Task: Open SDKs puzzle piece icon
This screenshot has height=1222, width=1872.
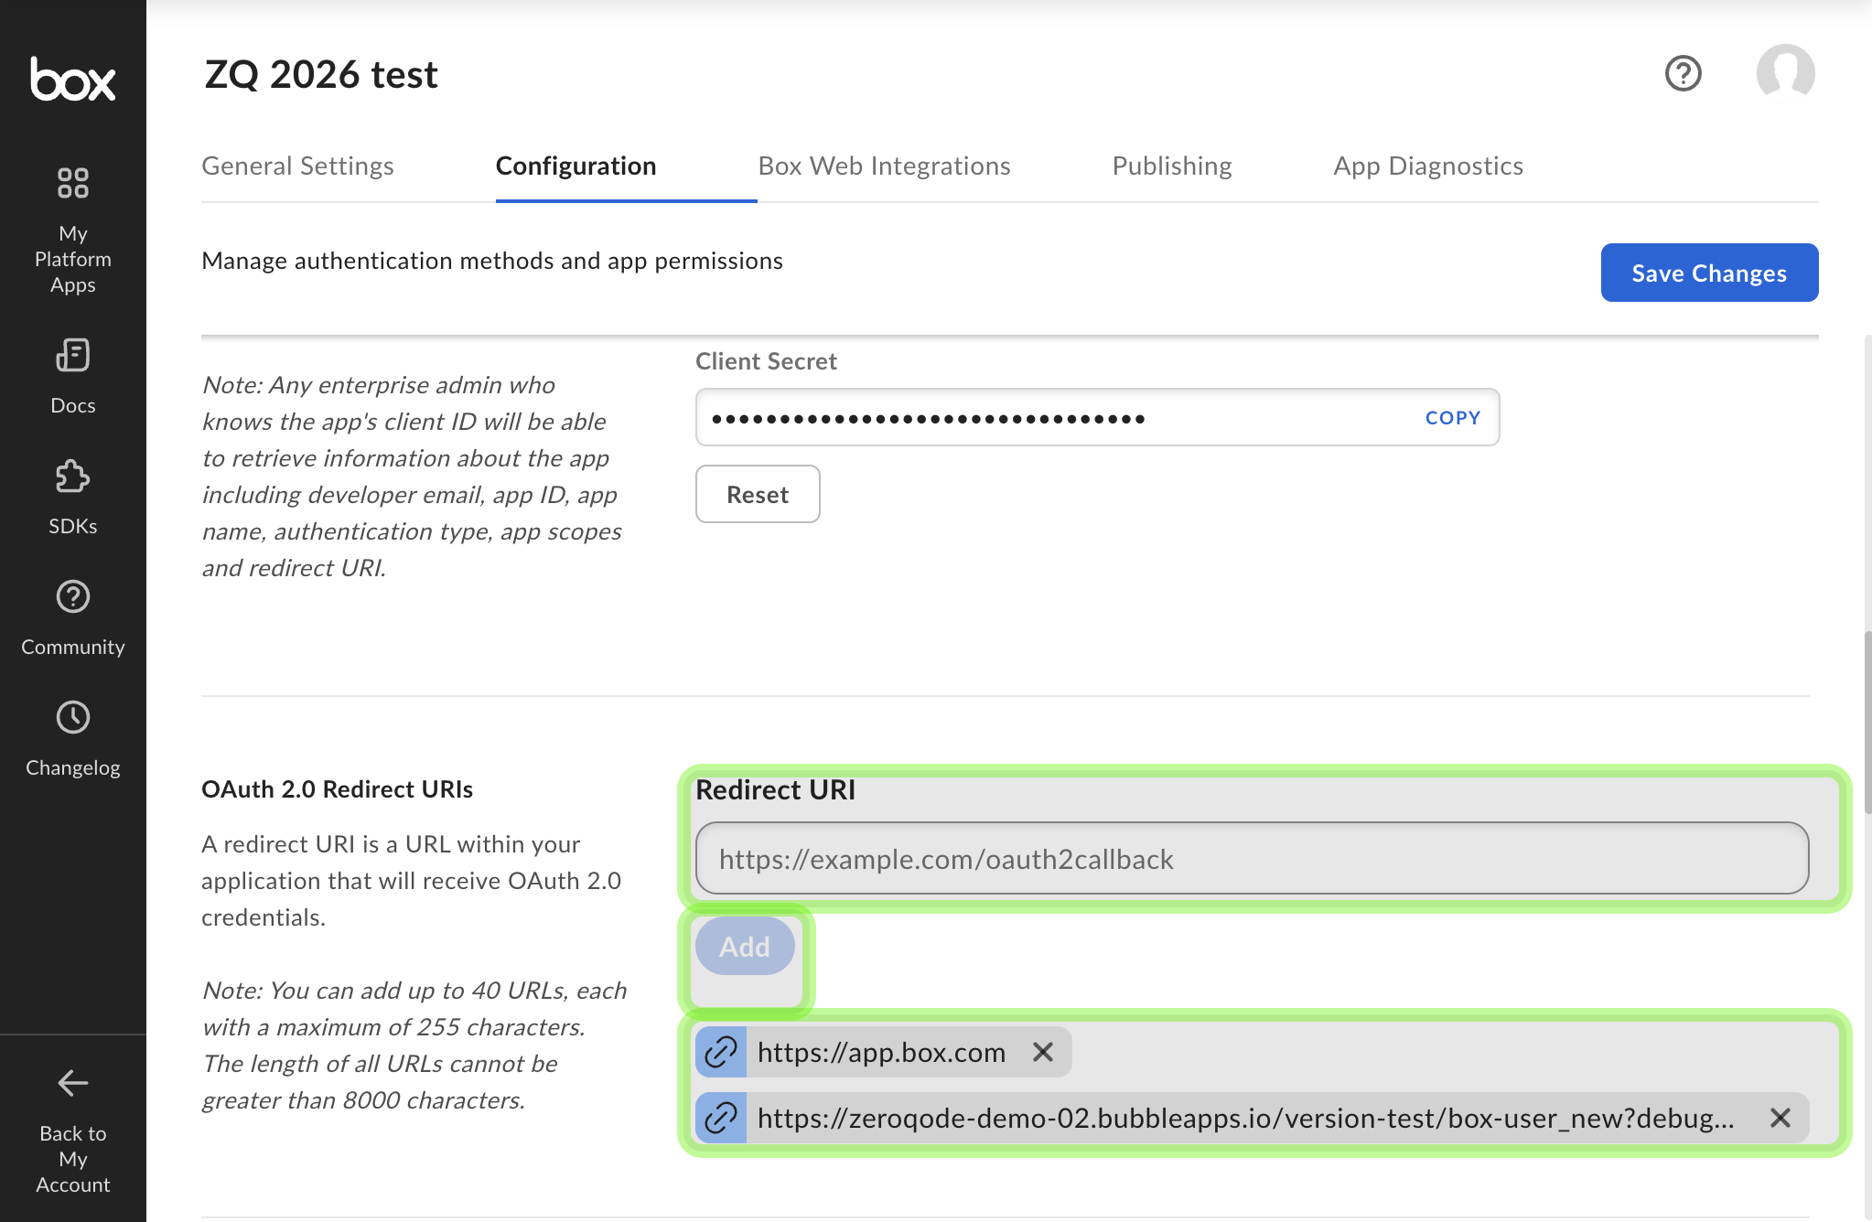Action: click(x=73, y=477)
